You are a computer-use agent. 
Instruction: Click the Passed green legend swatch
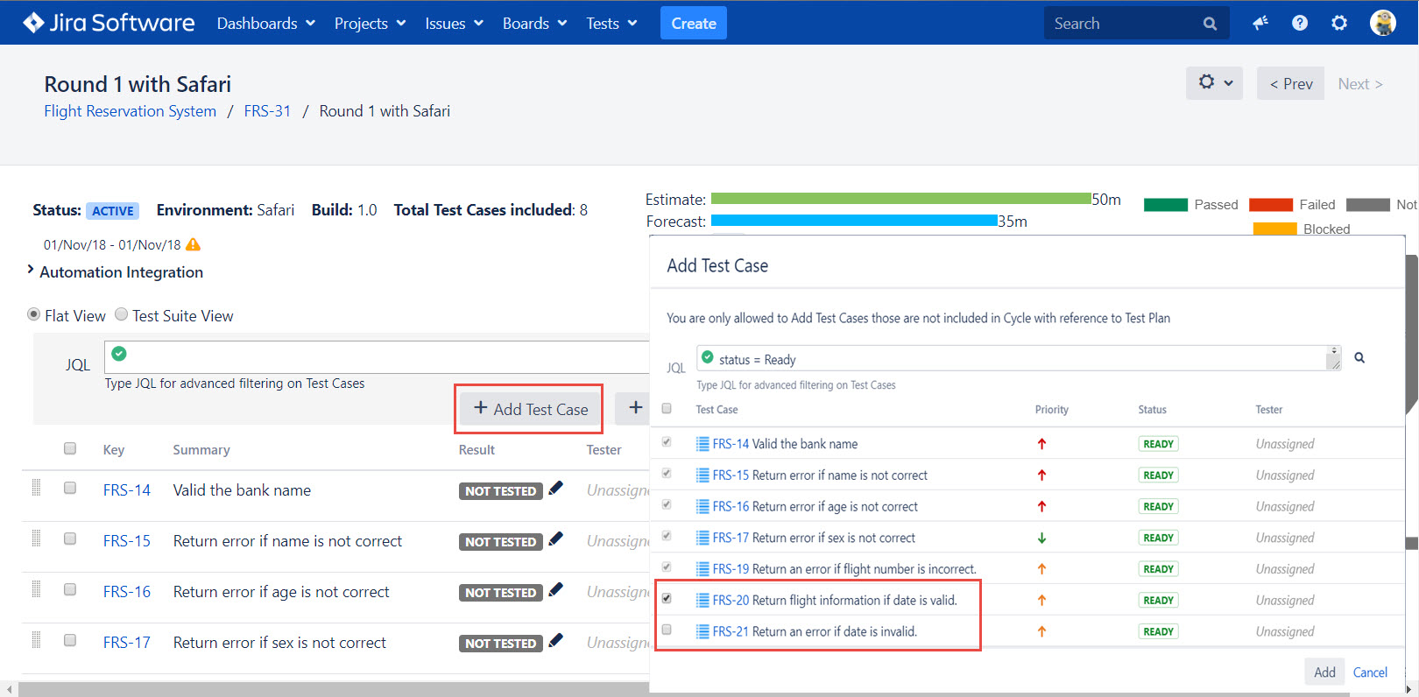(x=1166, y=205)
